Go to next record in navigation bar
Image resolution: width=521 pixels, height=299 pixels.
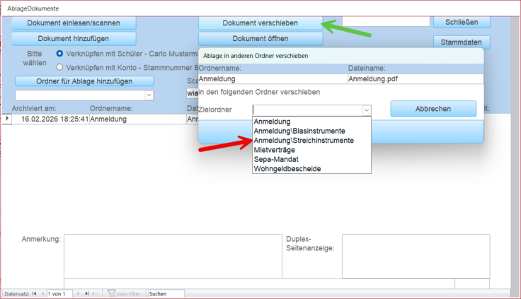(x=78, y=293)
